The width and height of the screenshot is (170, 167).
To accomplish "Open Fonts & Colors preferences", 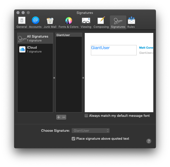I will [68, 22].
